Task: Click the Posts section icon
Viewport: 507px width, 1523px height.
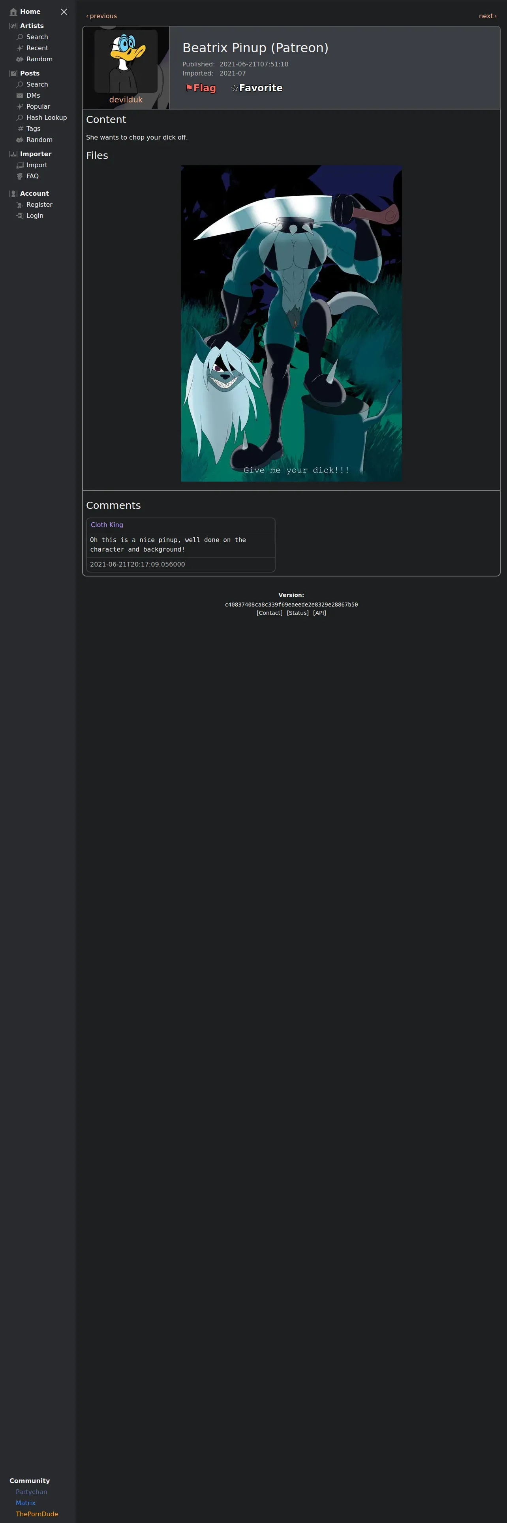Action: 13,73
